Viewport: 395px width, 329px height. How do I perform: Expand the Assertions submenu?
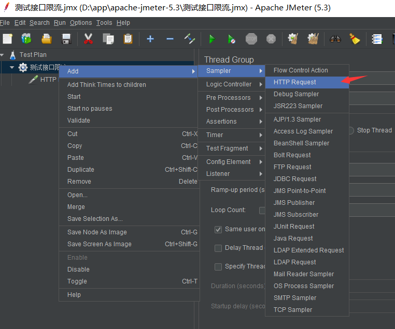[x=232, y=122]
